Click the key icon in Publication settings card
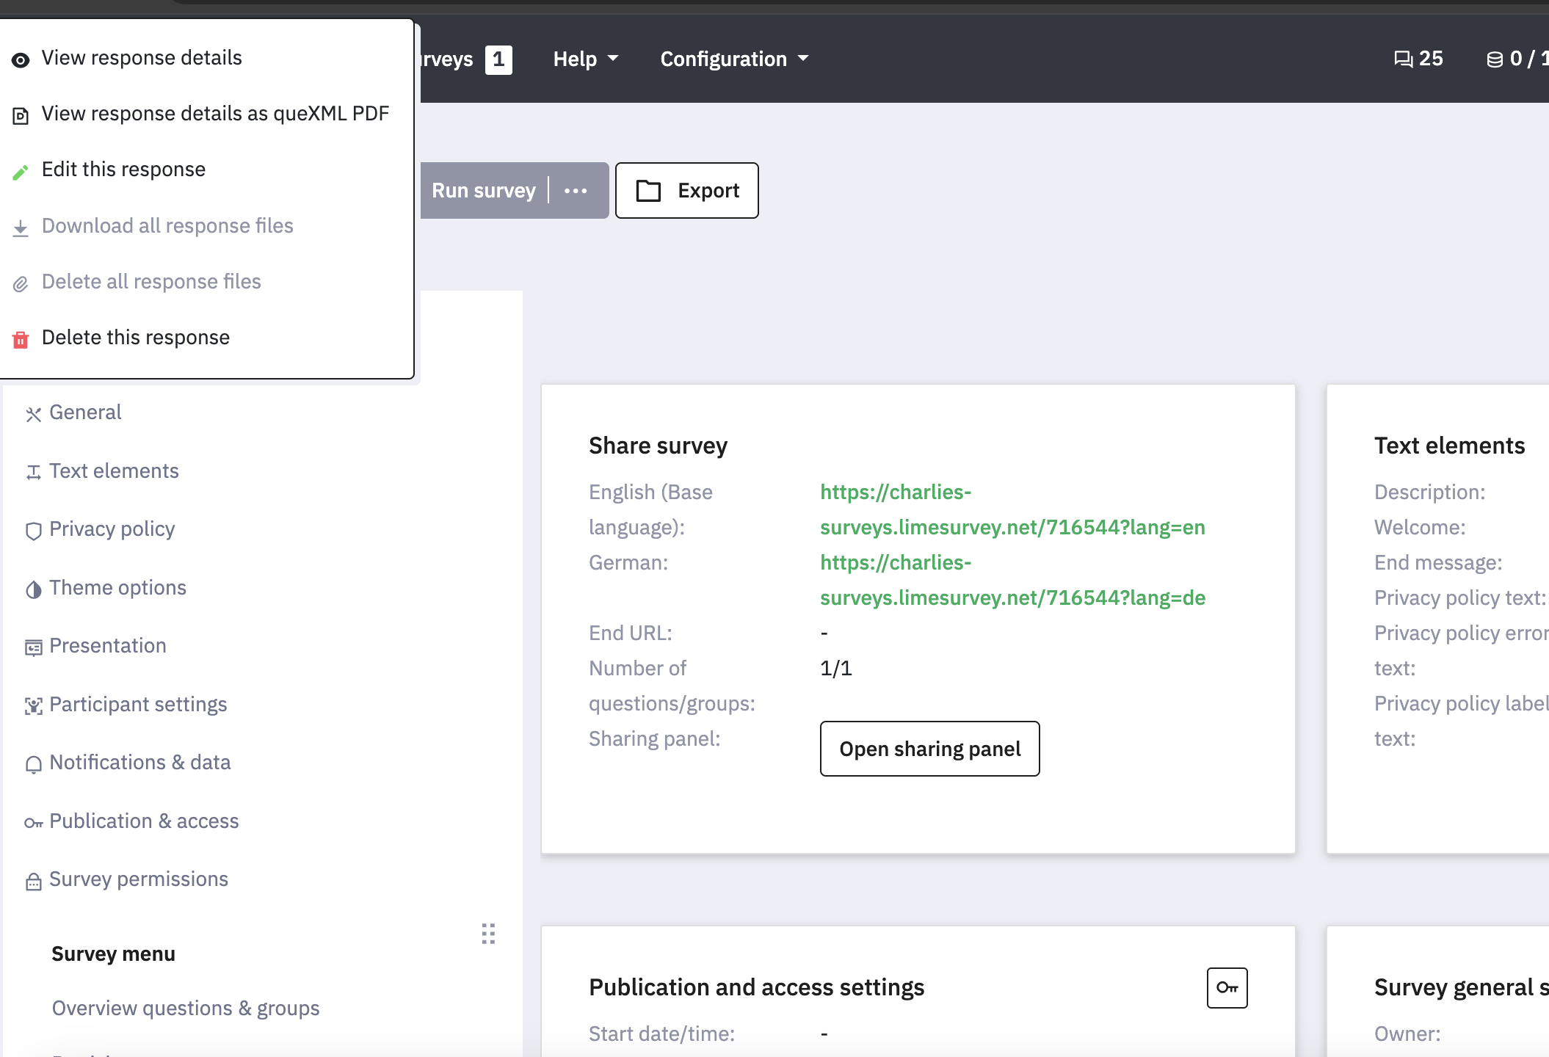This screenshot has width=1549, height=1057. tap(1227, 988)
